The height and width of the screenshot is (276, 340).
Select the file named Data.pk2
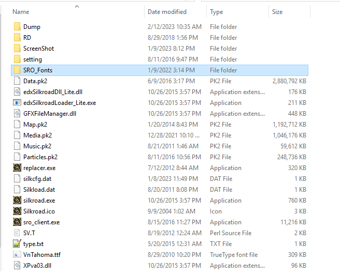pyautogui.click(x=35, y=81)
